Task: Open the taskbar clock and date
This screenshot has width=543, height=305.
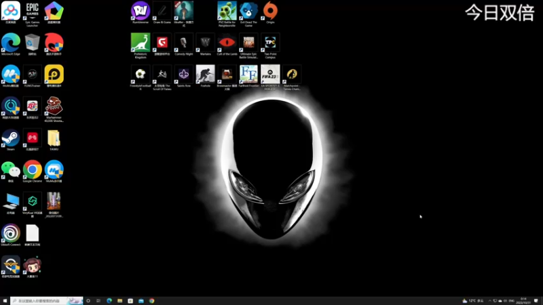Action: coord(523,301)
